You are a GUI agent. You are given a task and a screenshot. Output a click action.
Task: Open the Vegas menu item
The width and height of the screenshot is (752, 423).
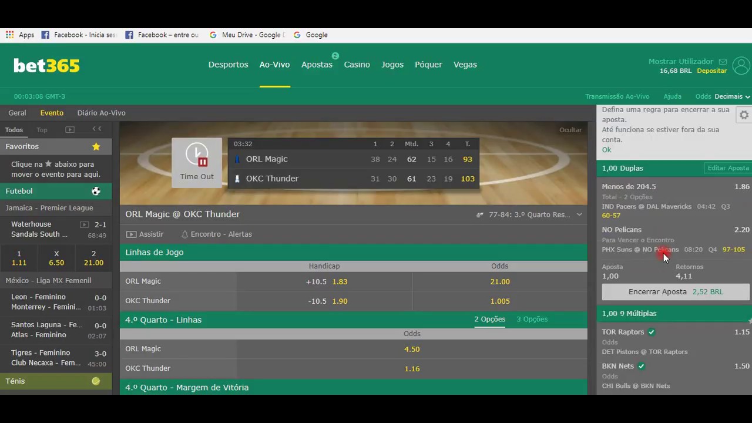[465, 65]
